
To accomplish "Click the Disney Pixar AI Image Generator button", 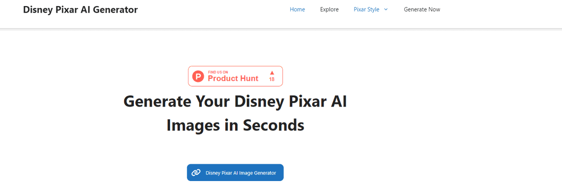I will click(235, 173).
